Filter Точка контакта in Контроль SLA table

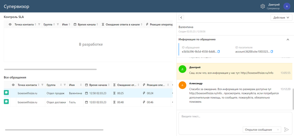39,24
